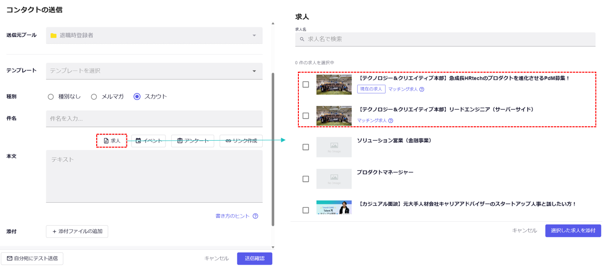Click help icon on リードエンジニア マッチング求人
This screenshot has height=267, width=606.
tap(390, 121)
